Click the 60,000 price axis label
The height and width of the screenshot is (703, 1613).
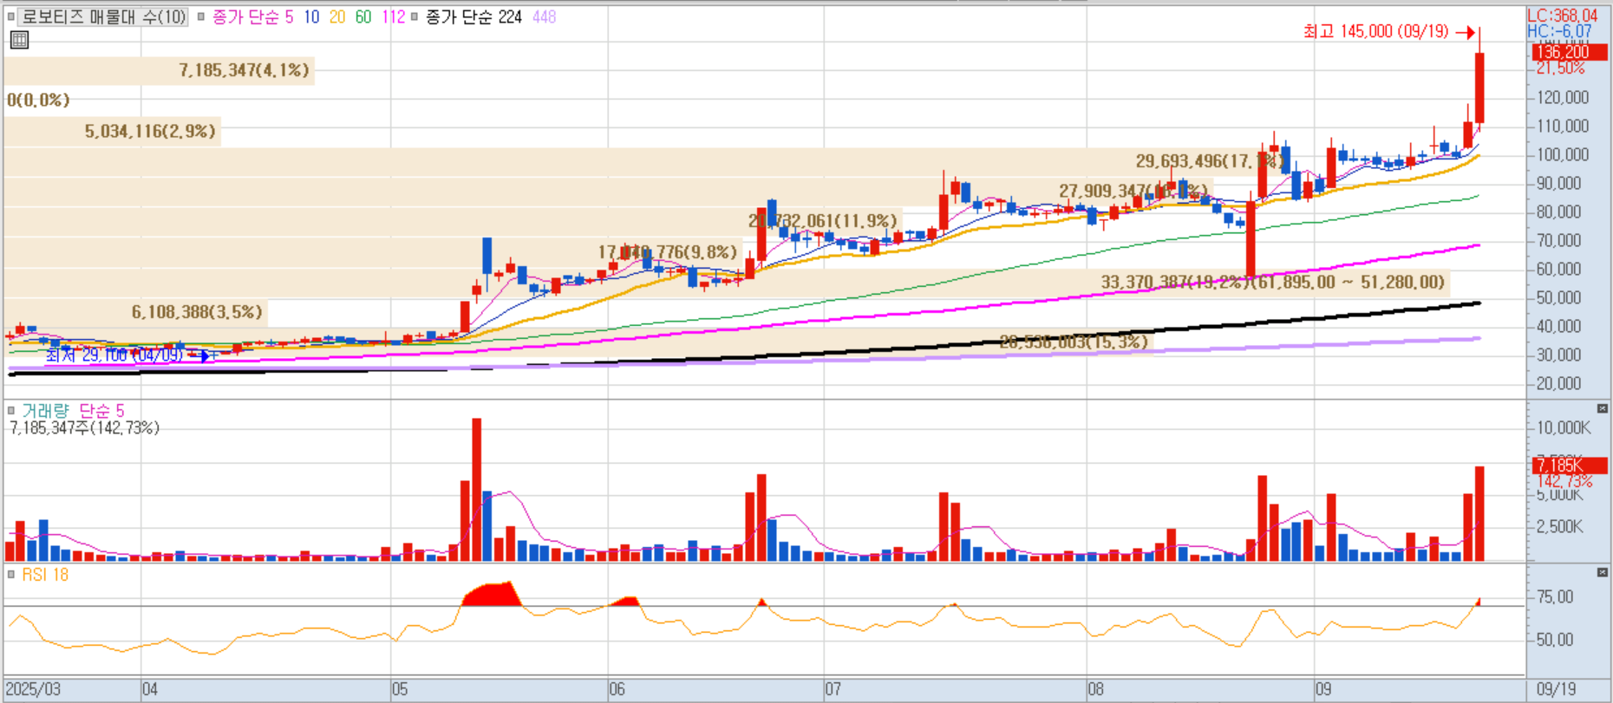[1559, 269]
